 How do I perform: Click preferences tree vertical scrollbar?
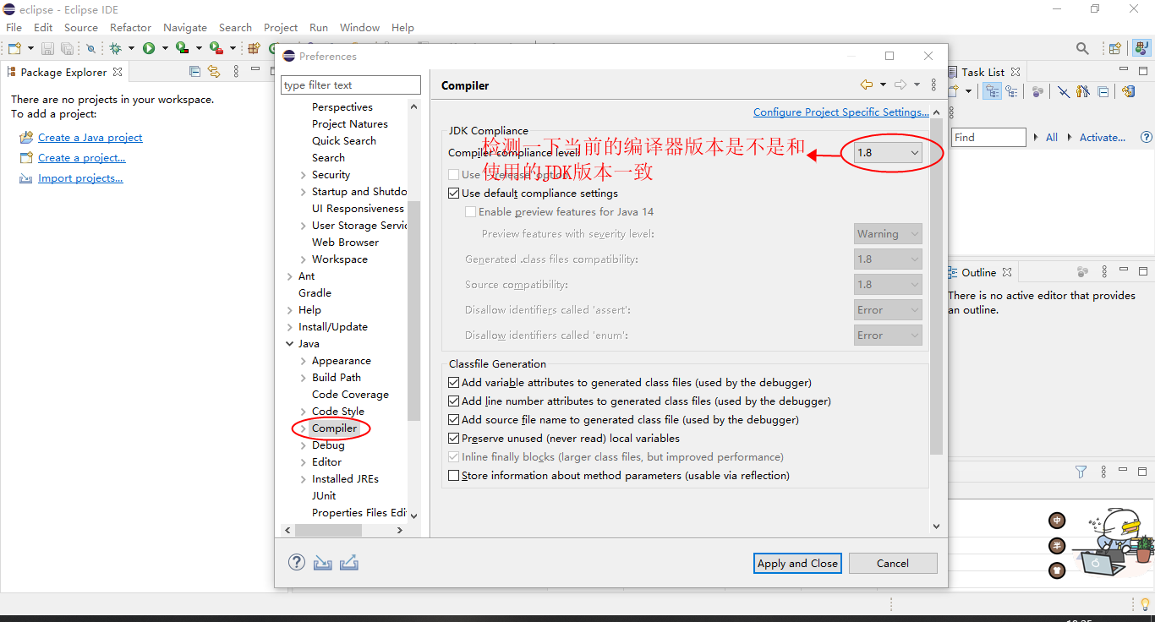(413, 309)
